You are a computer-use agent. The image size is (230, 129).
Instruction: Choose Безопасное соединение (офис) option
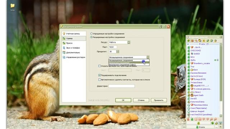pos(129,64)
